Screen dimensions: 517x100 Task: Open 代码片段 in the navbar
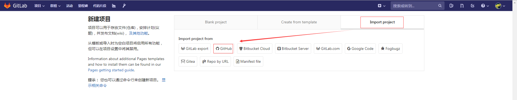tap(100, 6)
